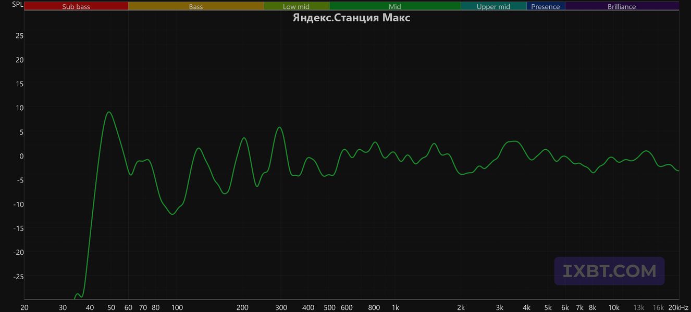Click the 500 frequency axis tick
The width and height of the screenshot is (691, 312).
[x=329, y=307]
